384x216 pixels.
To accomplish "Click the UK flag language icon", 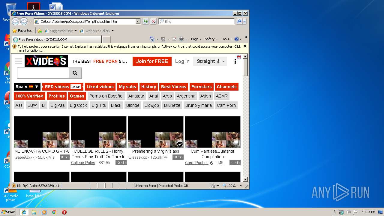I will pyautogui.click(x=239, y=57).
